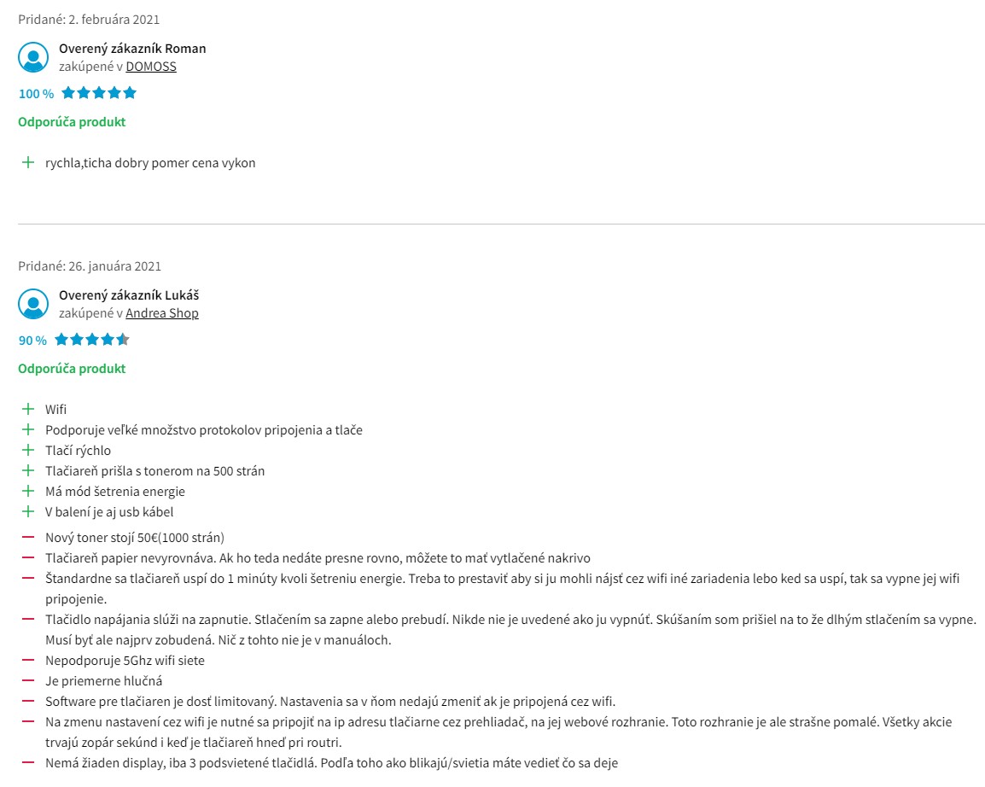Click reviewer name Overený zákazník Lukáš

point(129,295)
